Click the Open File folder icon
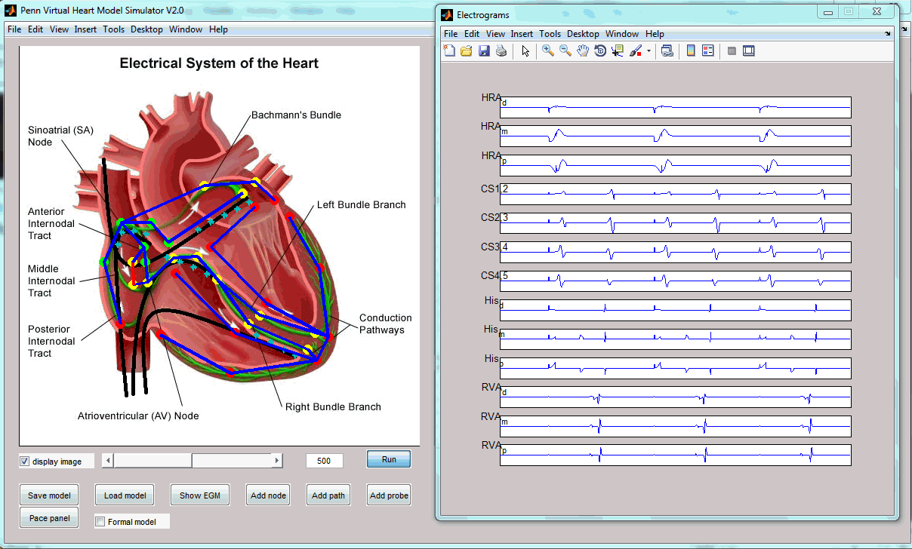The height and width of the screenshot is (549, 912). pos(466,51)
